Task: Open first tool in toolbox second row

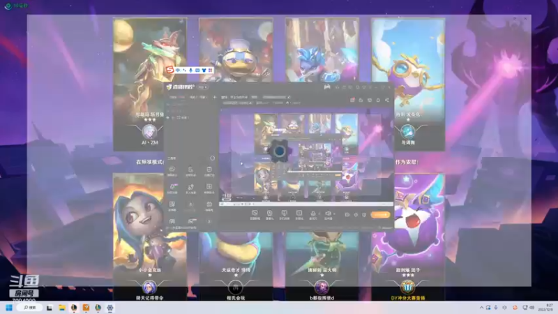Action: [x=172, y=188]
